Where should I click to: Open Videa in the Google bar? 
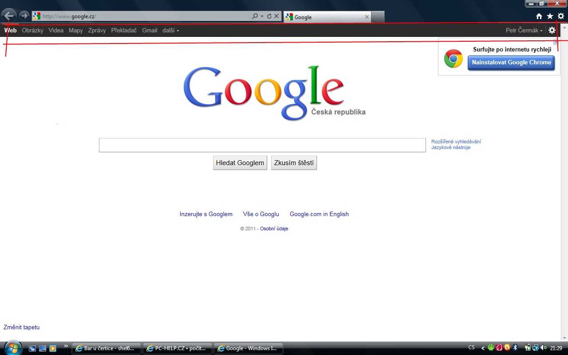(56, 30)
